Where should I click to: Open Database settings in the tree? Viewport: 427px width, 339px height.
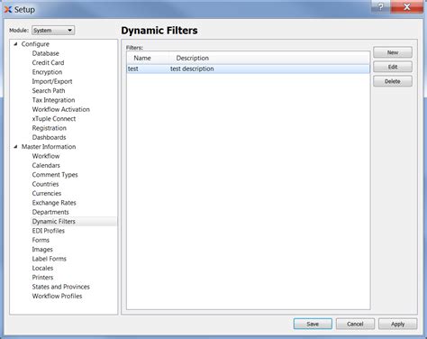tap(46, 53)
